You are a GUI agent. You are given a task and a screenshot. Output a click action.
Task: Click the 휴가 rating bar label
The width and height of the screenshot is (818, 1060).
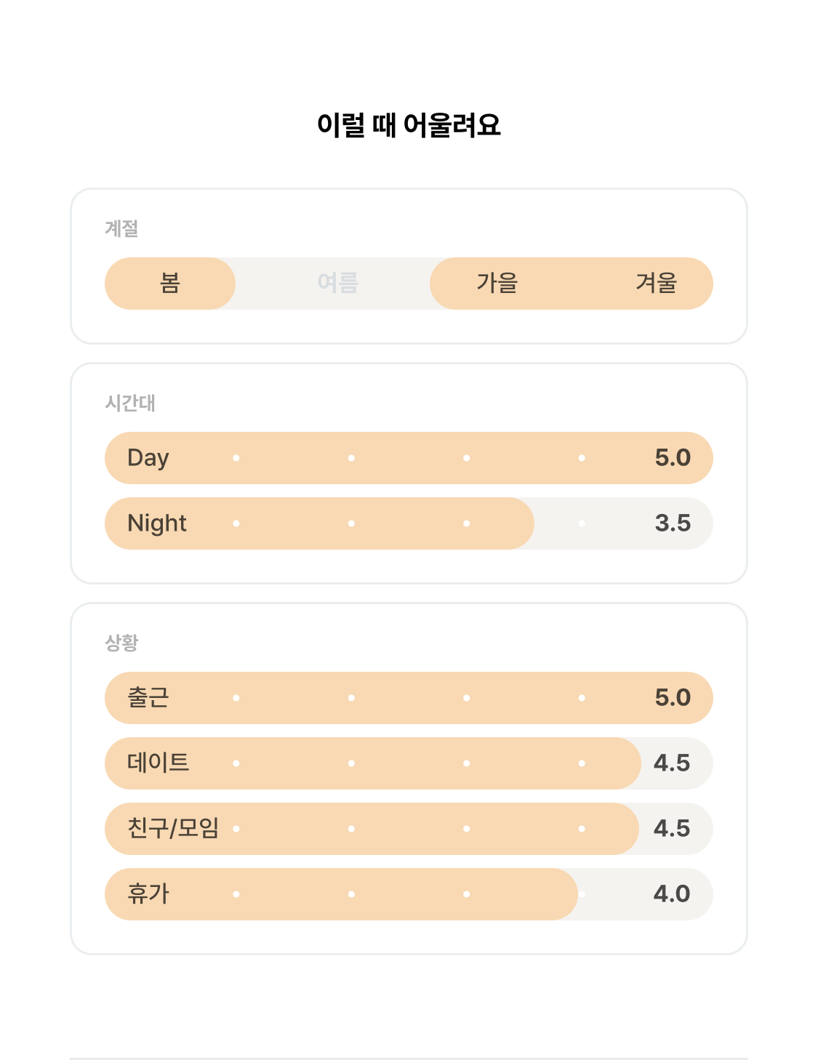click(148, 894)
